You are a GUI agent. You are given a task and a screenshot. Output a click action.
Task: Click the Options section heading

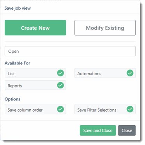[x=12, y=99]
